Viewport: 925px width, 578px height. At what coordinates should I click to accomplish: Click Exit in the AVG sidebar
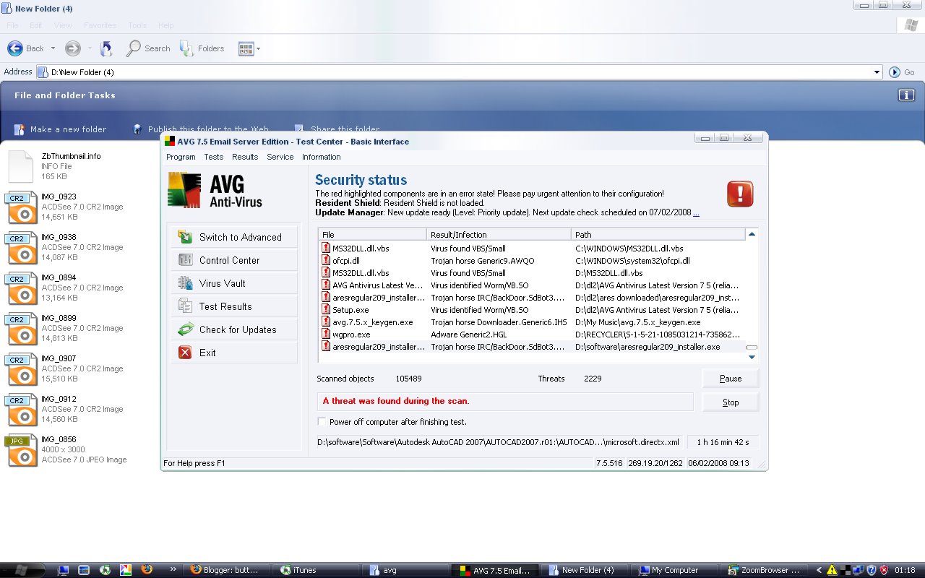coord(233,353)
